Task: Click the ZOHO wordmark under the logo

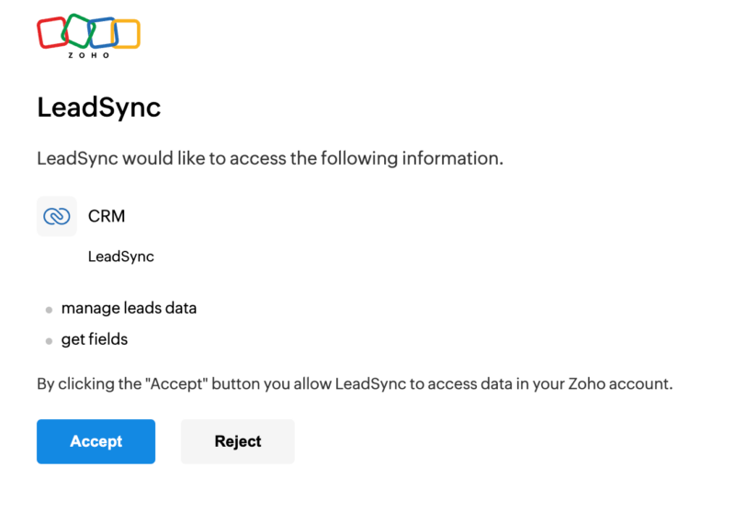Action: tap(88, 55)
